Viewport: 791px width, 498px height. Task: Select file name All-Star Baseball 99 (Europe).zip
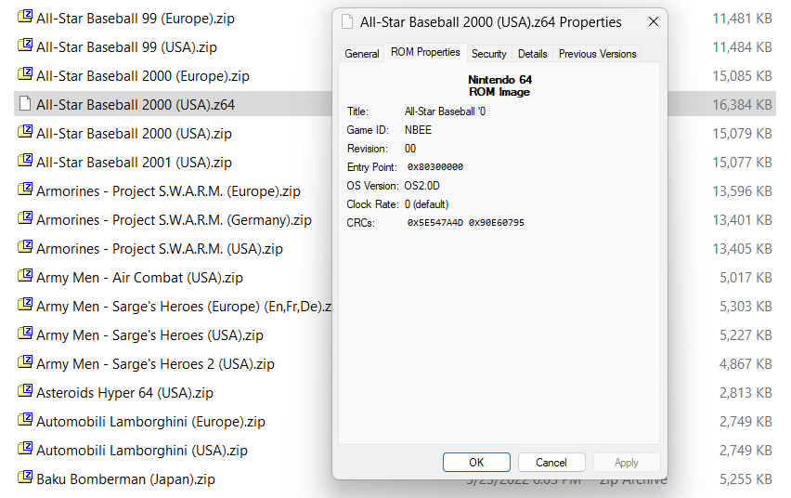tap(136, 19)
